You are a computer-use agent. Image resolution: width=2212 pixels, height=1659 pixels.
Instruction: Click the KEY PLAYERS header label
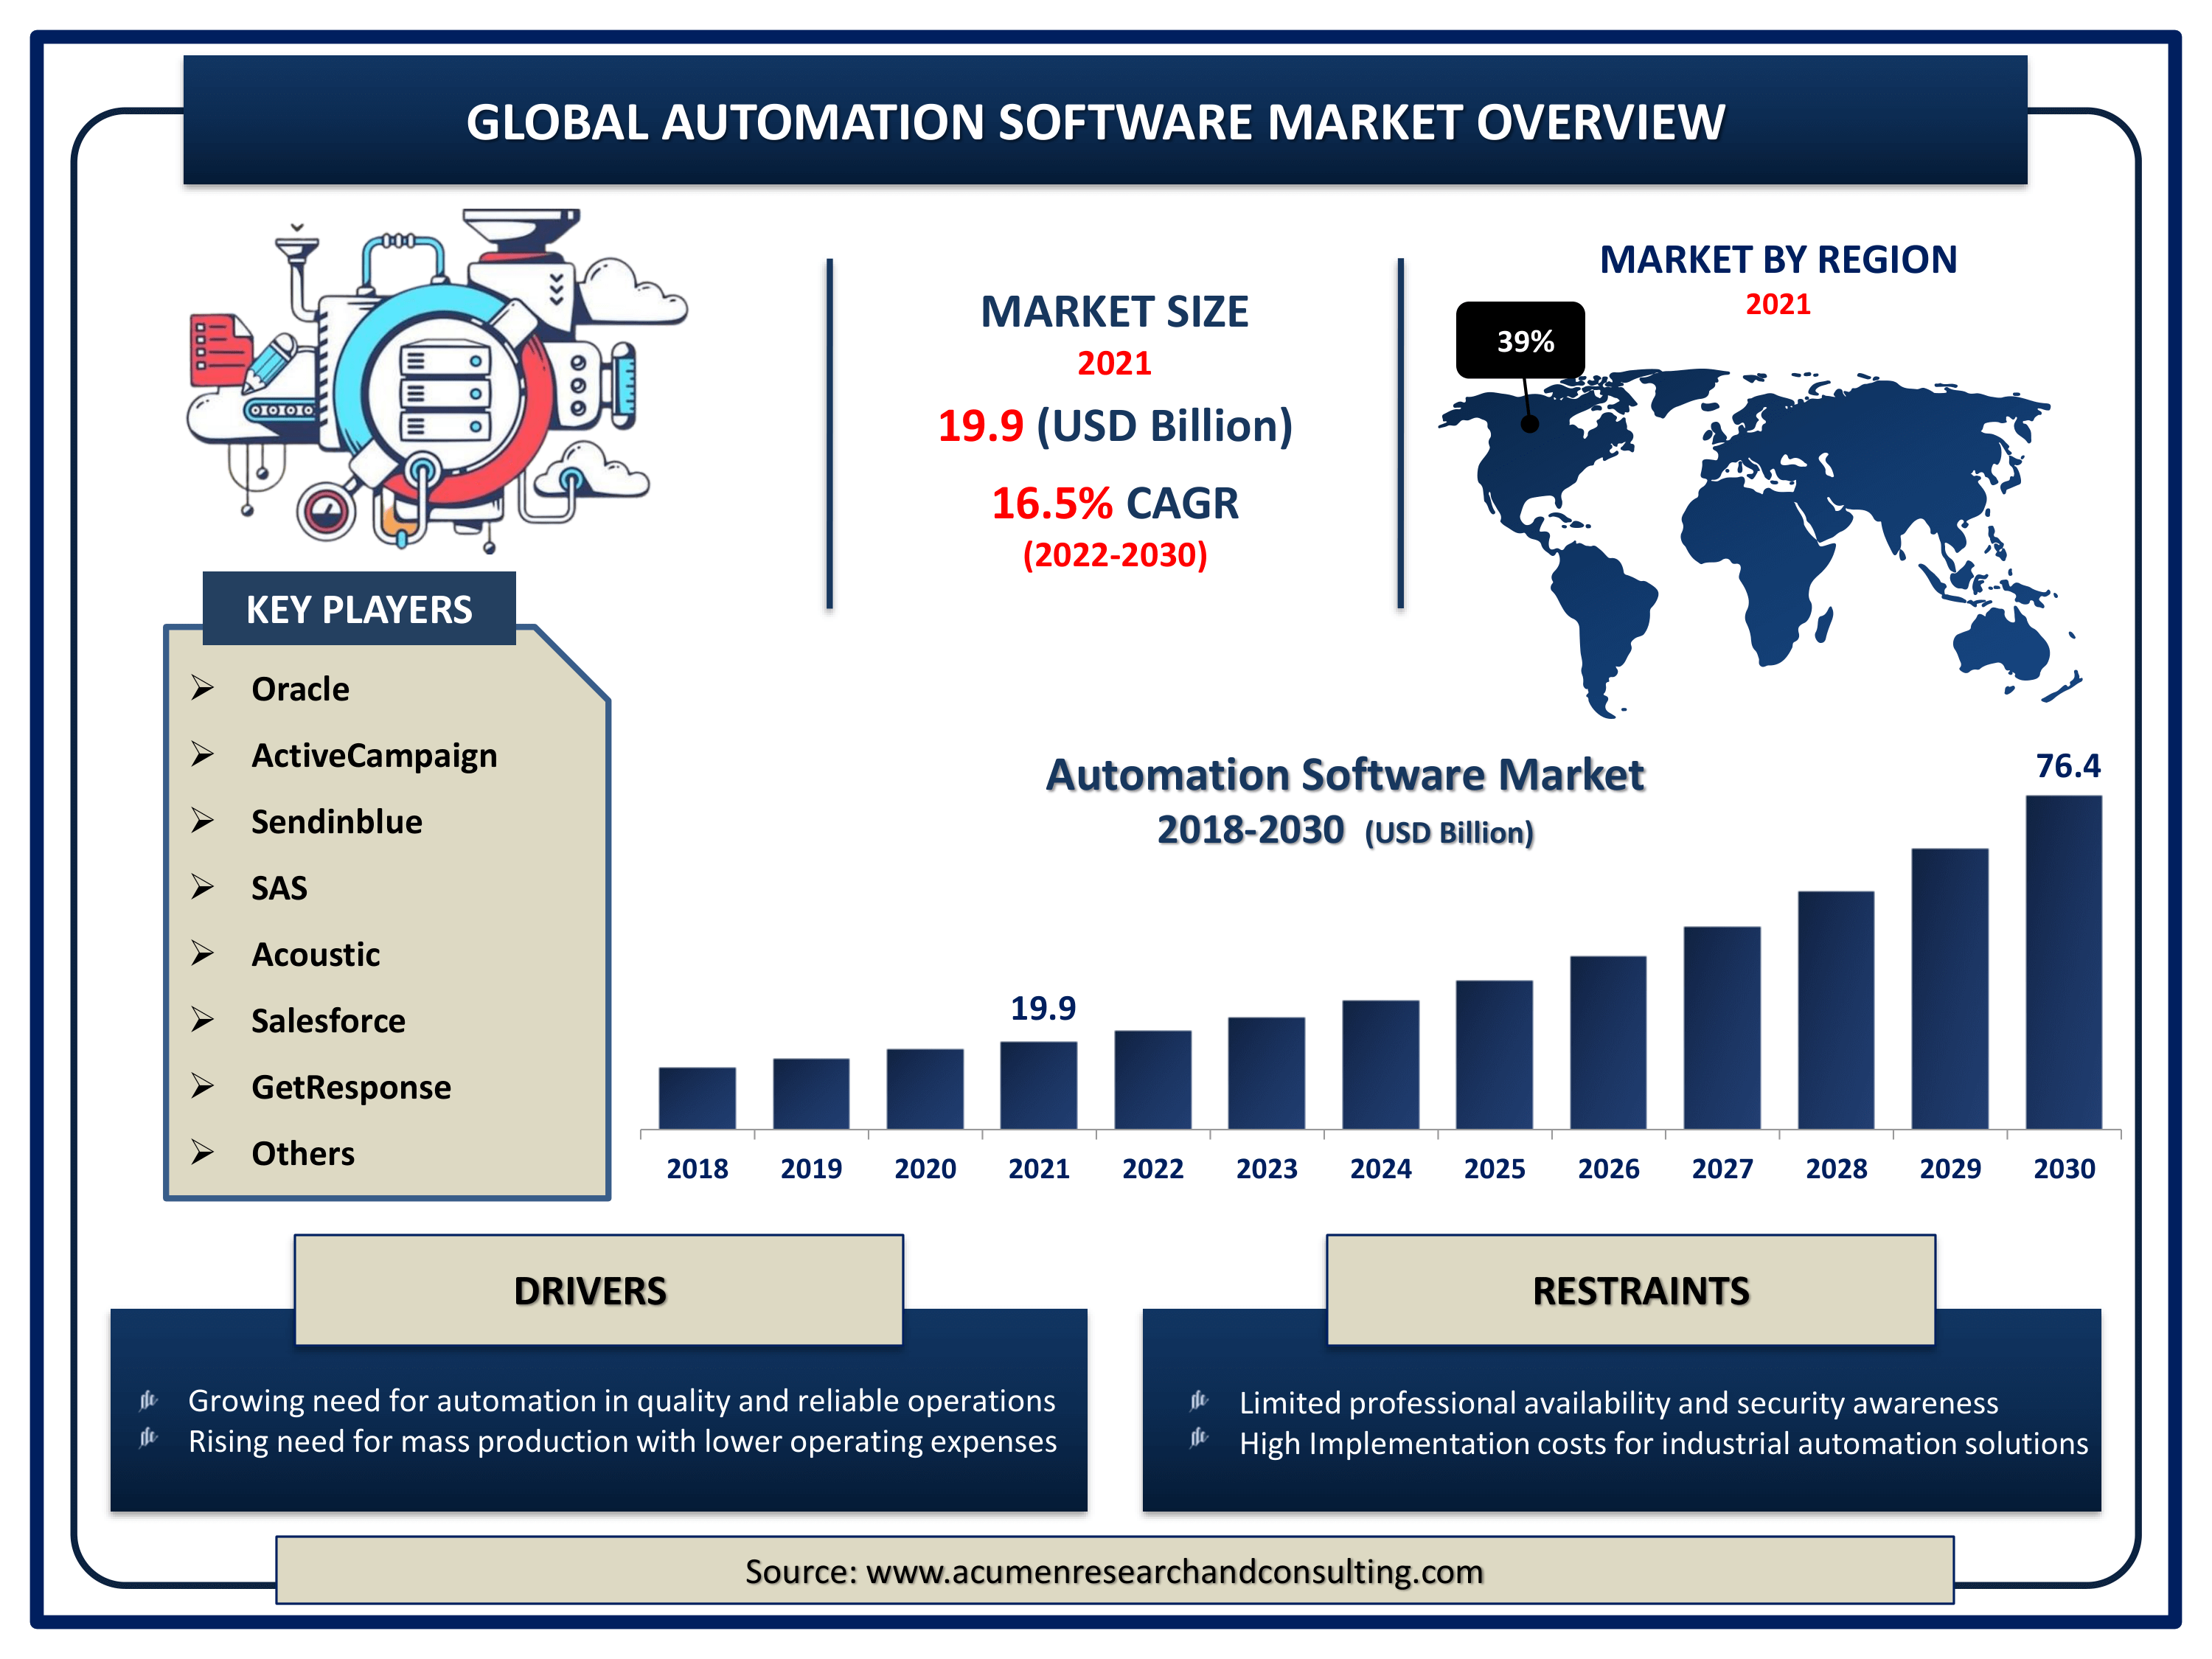click(x=359, y=609)
